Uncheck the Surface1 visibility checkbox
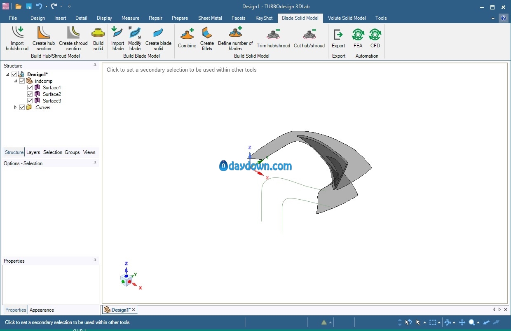 30,88
